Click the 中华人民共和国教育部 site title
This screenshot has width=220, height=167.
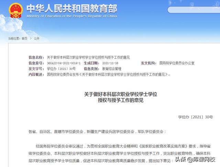[x=72, y=9]
